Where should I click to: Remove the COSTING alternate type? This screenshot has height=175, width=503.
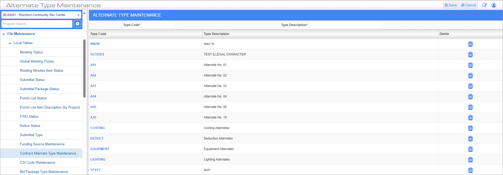(470, 128)
